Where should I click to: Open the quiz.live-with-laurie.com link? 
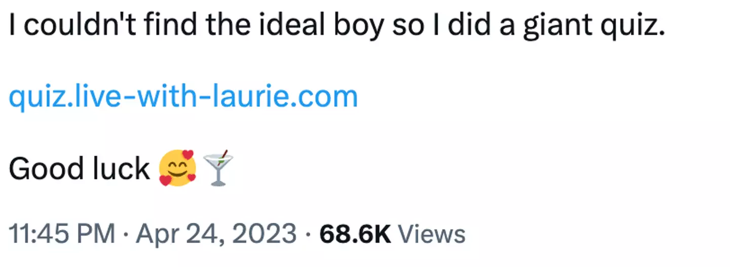[x=183, y=96]
